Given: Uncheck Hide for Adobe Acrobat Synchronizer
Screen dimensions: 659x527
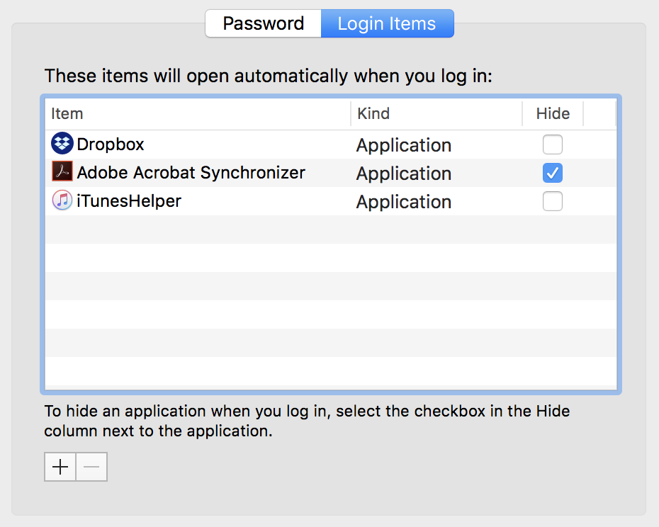Looking at the screenshot, I should click(x=553, y=173).
